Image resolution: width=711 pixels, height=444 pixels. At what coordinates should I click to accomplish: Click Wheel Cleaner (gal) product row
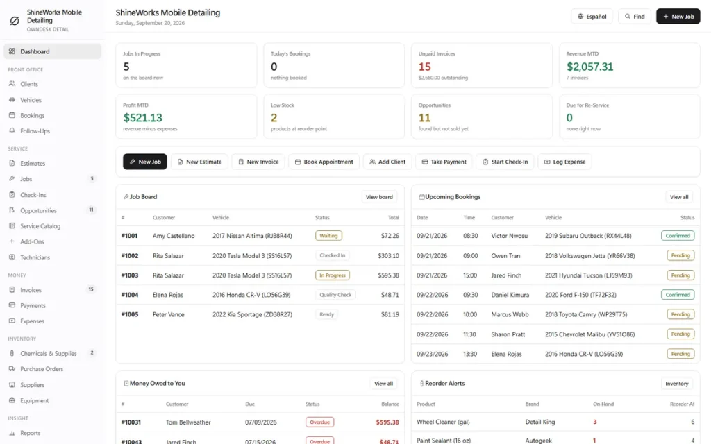click(x=555, y=422)
